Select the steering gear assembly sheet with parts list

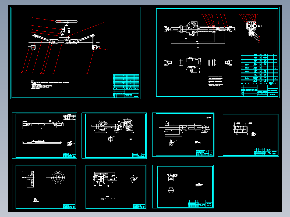click(215, 52)
